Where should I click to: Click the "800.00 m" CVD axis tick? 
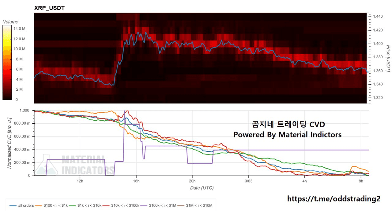click(x=22, y=124)
